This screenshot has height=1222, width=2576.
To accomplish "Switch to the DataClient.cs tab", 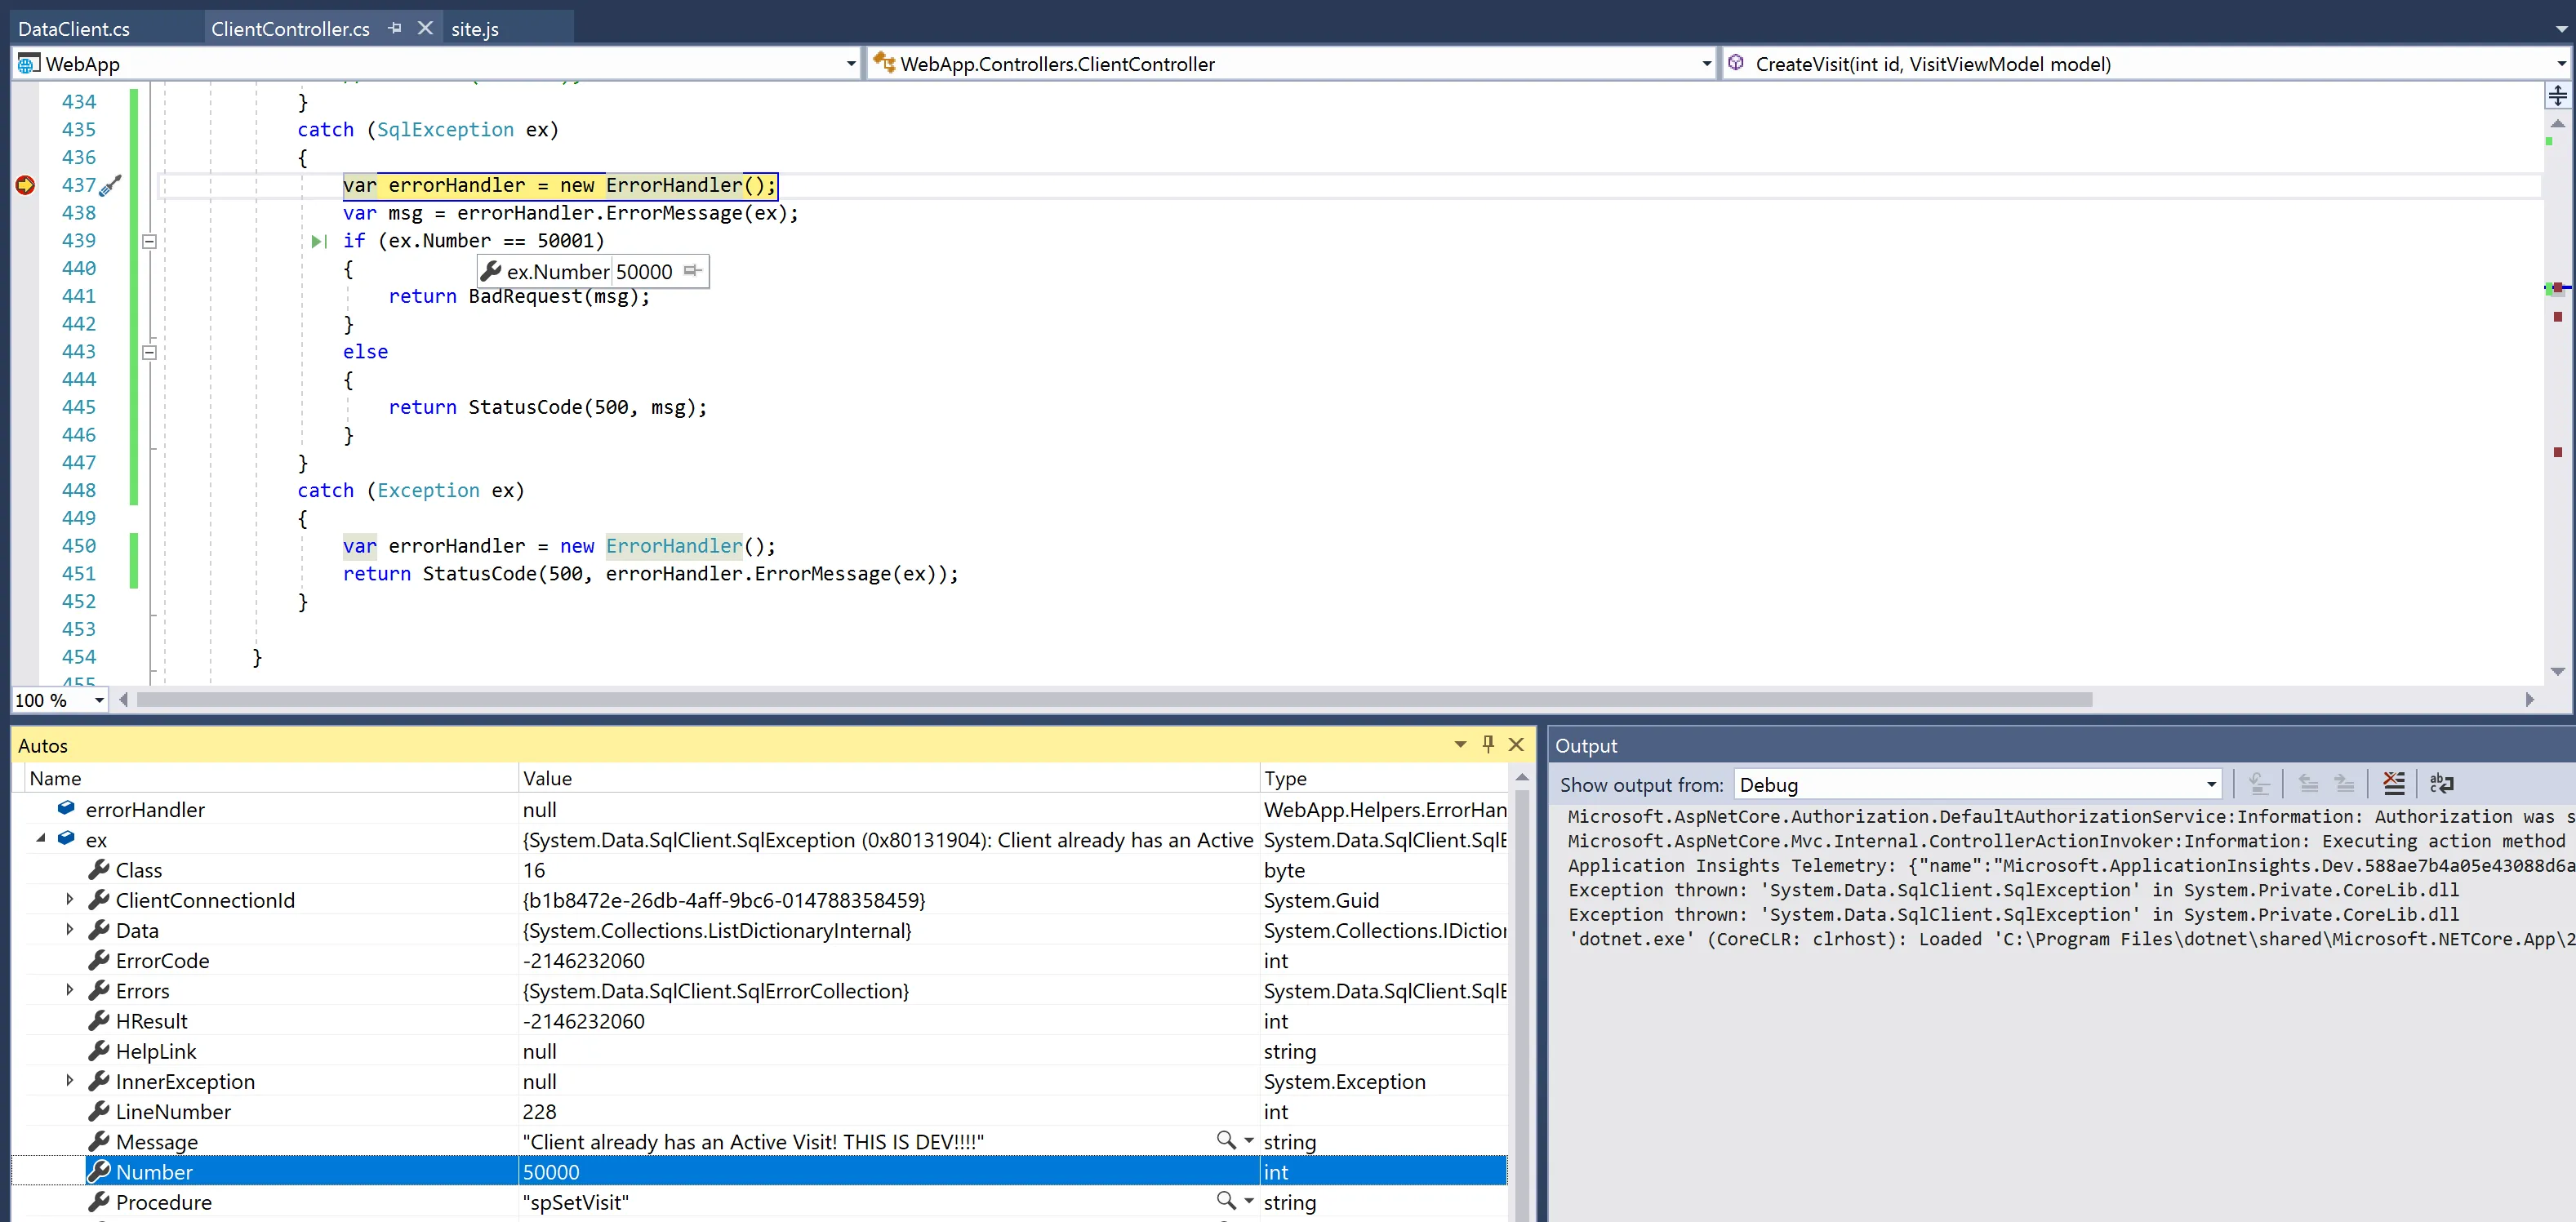I will [74, 29].
